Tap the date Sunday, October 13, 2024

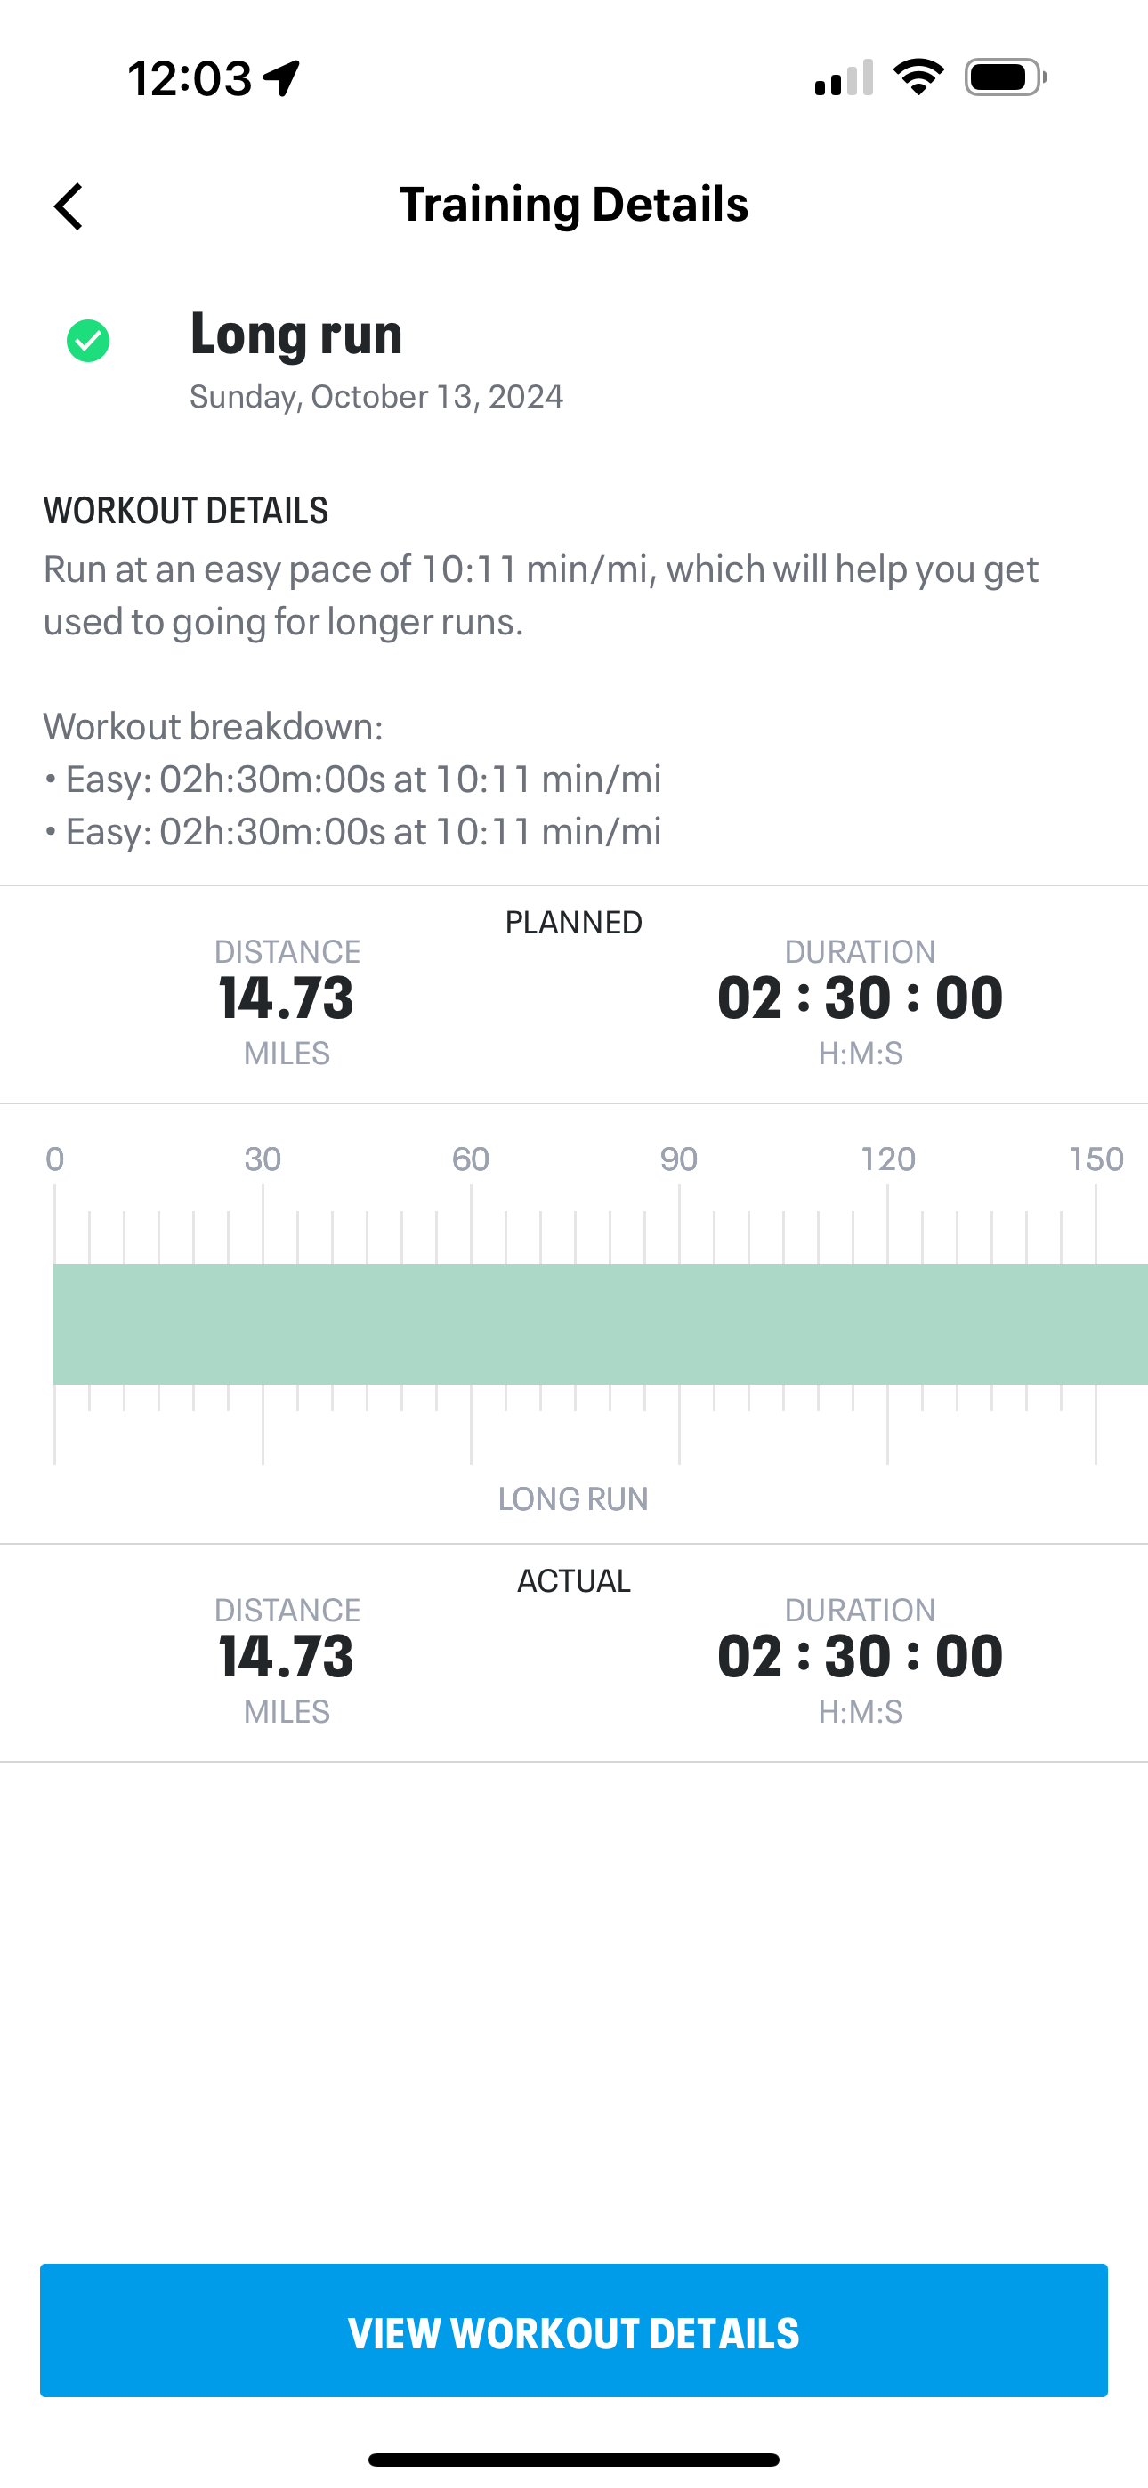[376, 397]
